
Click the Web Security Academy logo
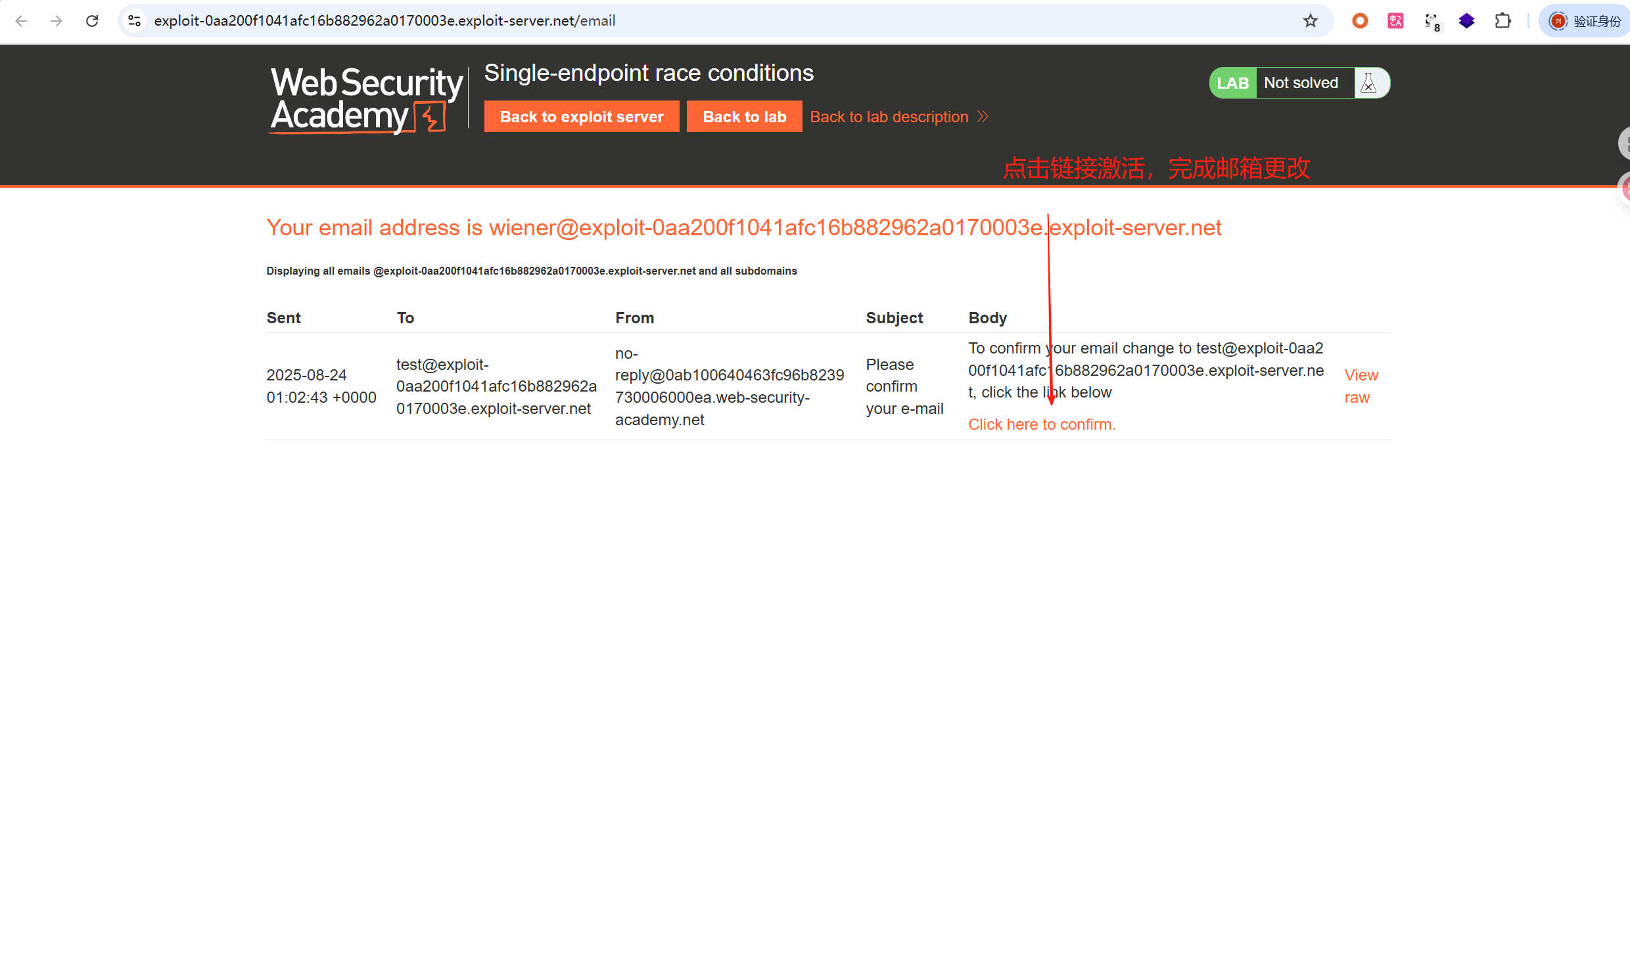(366, 100)
